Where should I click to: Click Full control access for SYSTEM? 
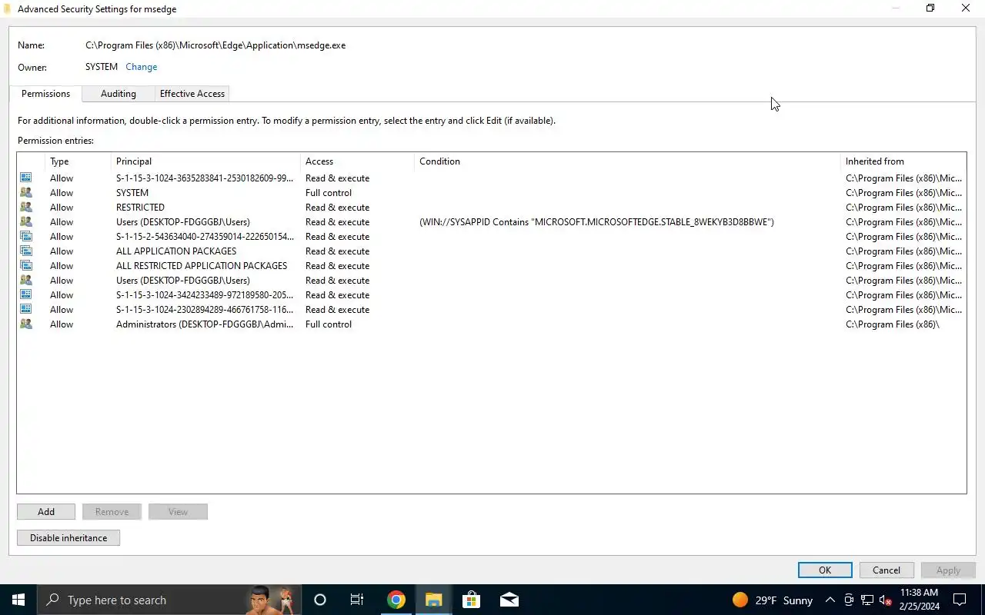(329, 193)
